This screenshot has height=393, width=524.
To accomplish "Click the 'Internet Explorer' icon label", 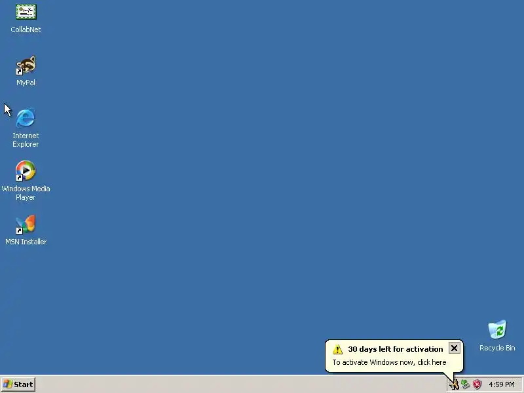I will point(26,140).
